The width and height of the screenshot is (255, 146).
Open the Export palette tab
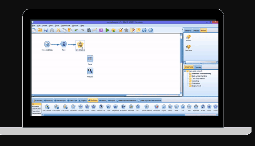point(112,100)
